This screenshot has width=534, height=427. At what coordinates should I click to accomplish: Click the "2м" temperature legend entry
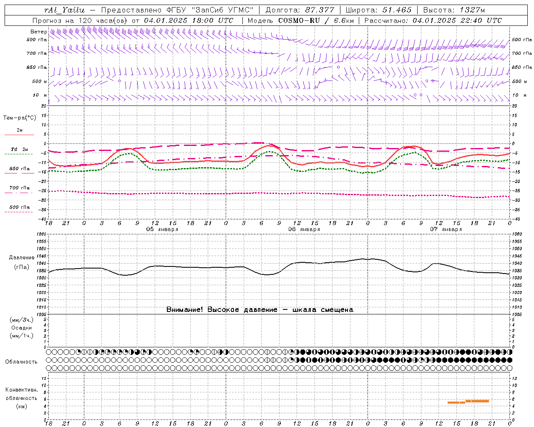[x=20, y=130]
